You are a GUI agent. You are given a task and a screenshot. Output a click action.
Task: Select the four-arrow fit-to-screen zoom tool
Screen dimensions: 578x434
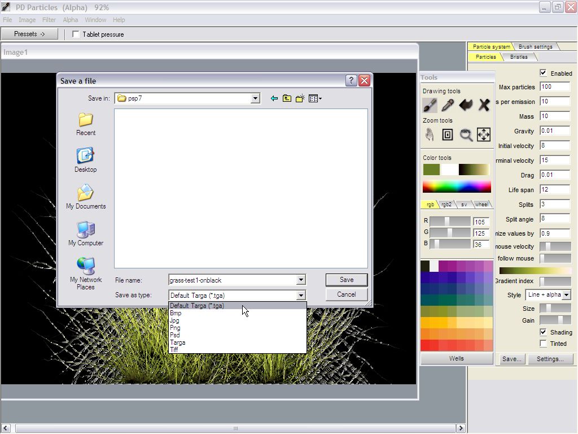[484, 134]
